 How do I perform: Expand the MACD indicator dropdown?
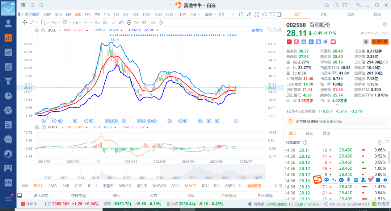pyautogui.click(x=63, y=127)
